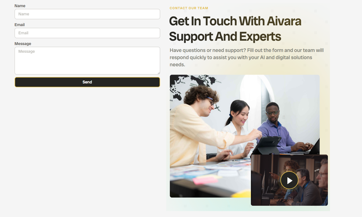Click the tablet shown in the team photo
This screenshot has width=362, height=217.
tap(267, 145)
